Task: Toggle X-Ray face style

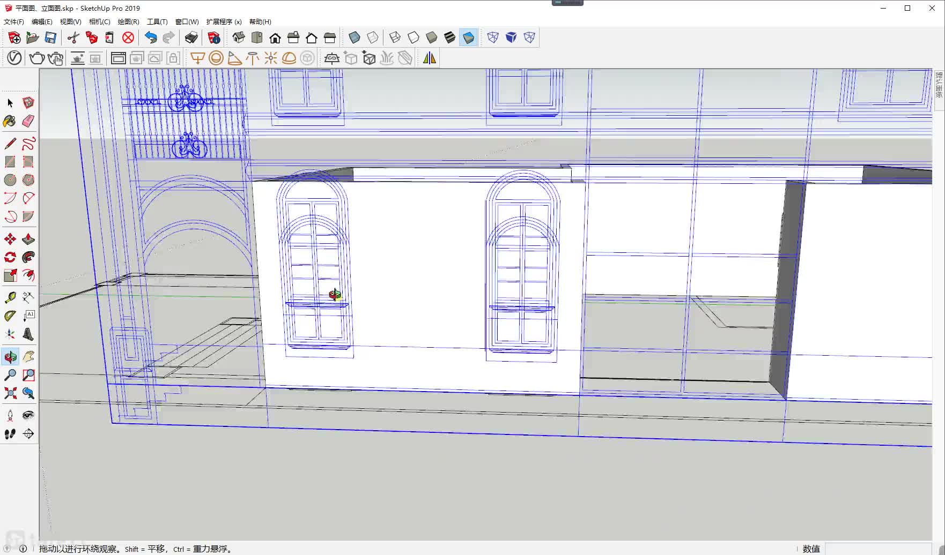Action: (355, 37)
